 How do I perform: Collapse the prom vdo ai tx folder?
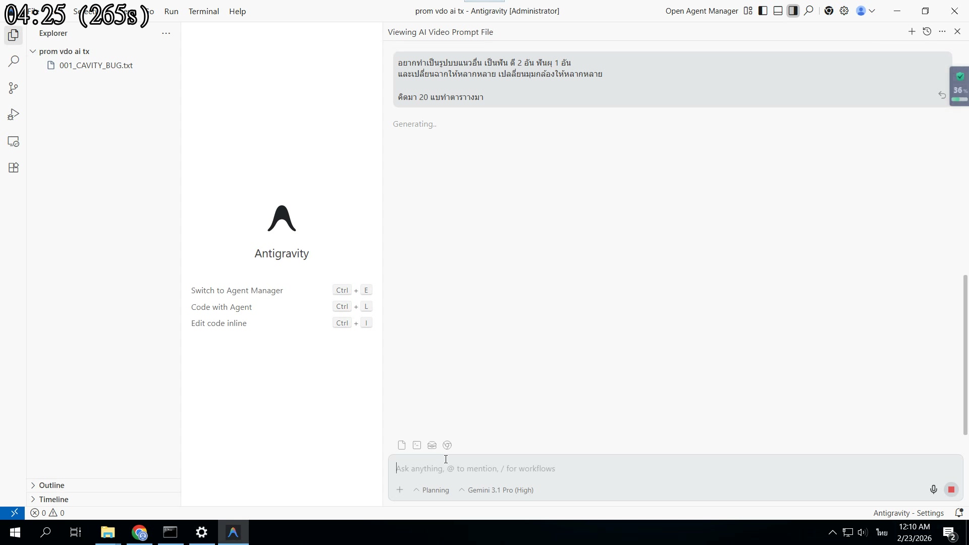[x=33, y=51]
